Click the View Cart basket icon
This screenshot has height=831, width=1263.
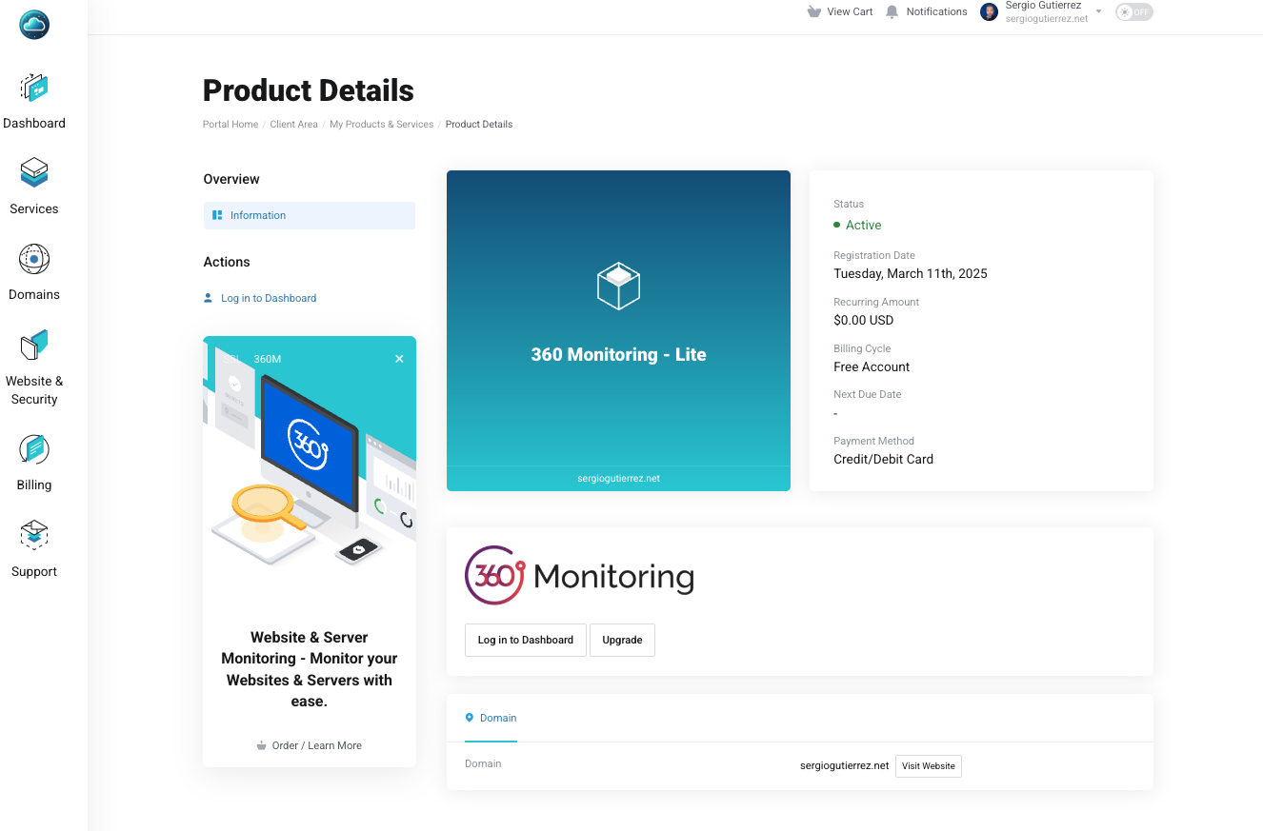[x=813, y=11]
